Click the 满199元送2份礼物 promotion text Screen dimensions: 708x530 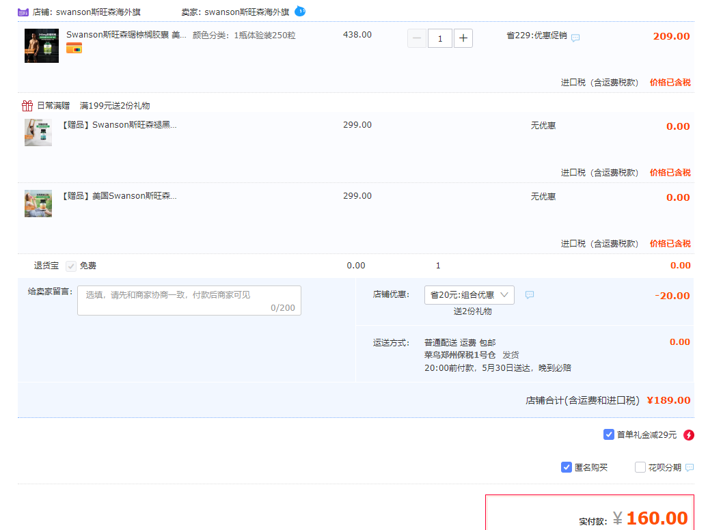coord(115,106)
